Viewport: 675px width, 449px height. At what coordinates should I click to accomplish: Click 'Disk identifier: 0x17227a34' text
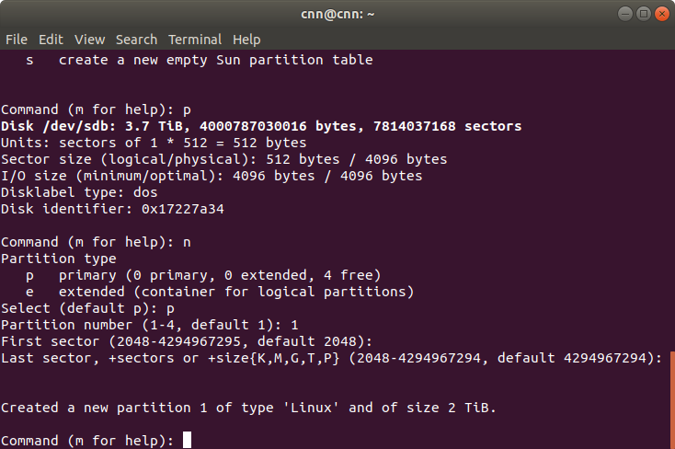click(112, 209)
